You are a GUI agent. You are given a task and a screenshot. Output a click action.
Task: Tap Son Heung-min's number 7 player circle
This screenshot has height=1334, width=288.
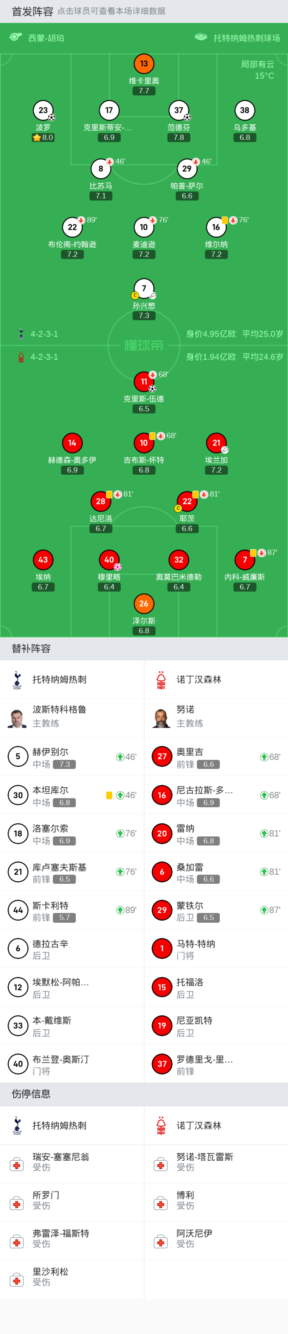(144, 289)
